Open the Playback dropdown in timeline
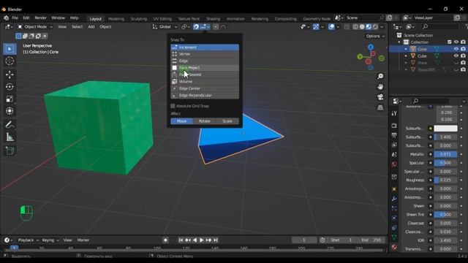 click(29, 240)
